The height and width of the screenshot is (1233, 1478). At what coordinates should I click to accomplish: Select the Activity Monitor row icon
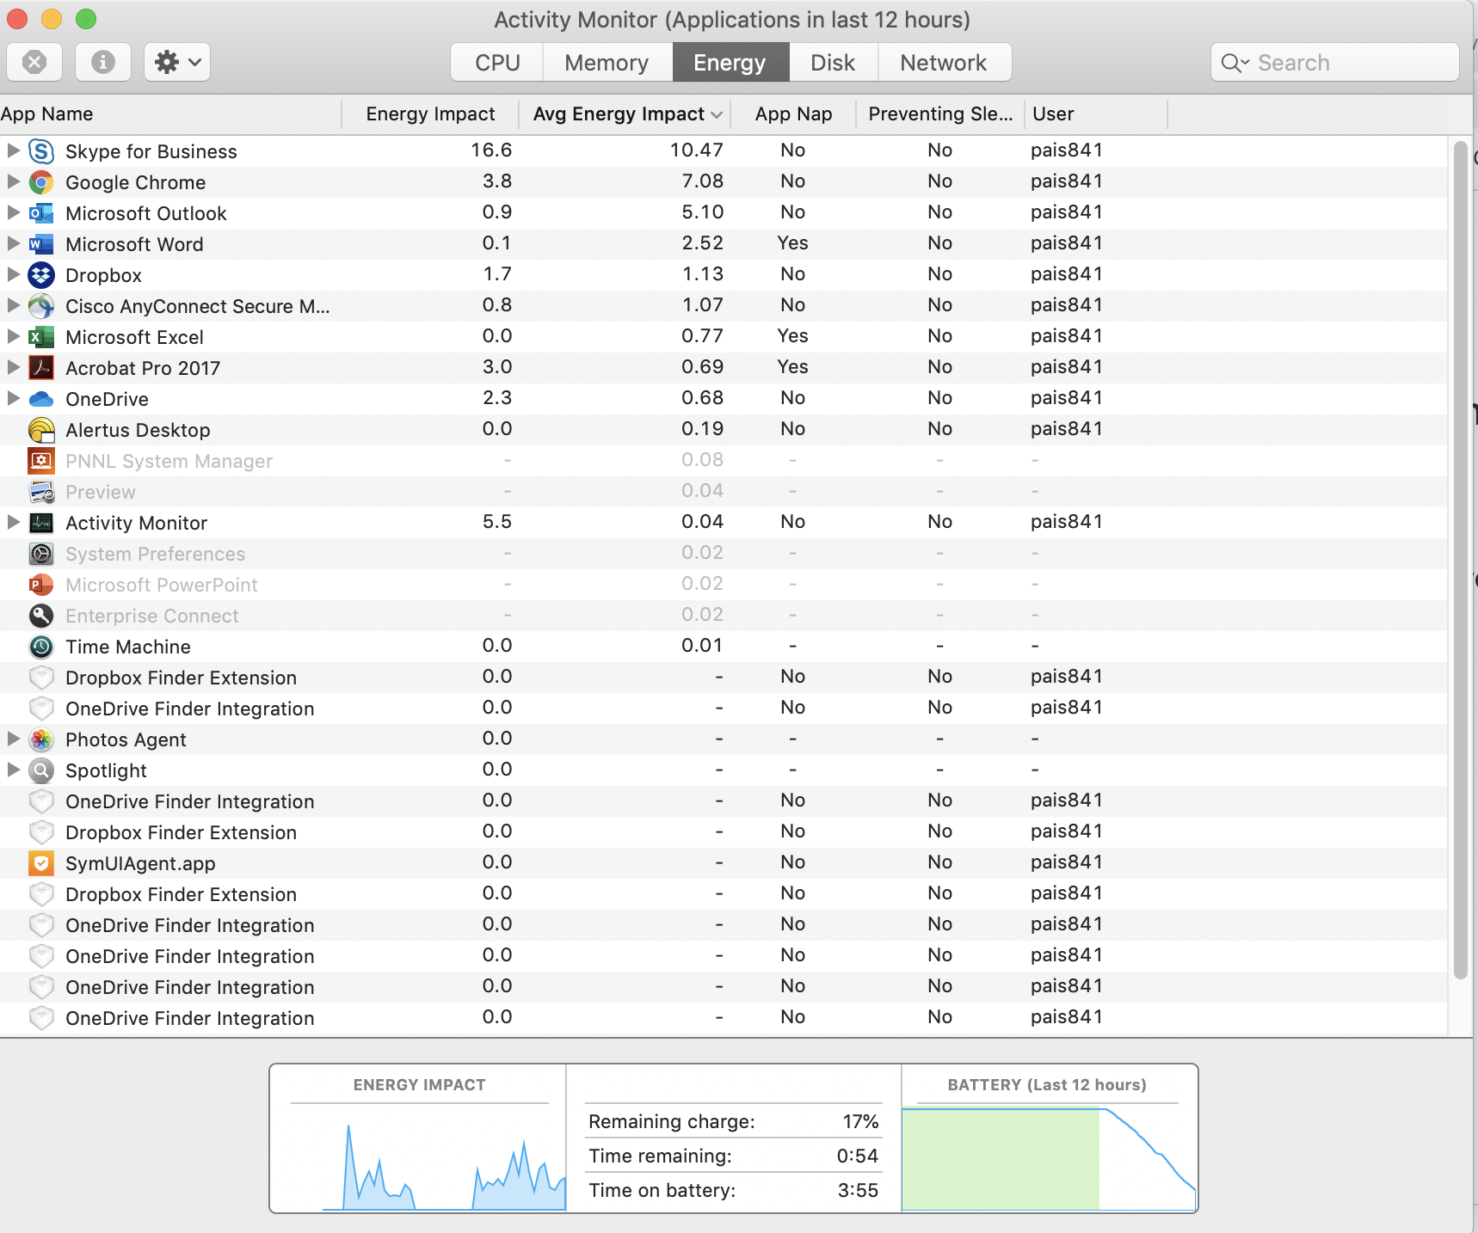(41, 523)
